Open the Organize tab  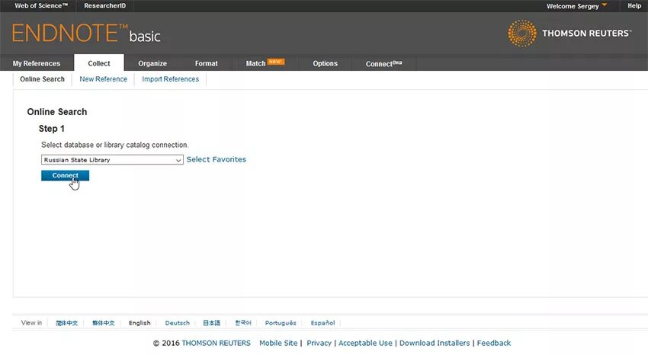pos(152,63)
